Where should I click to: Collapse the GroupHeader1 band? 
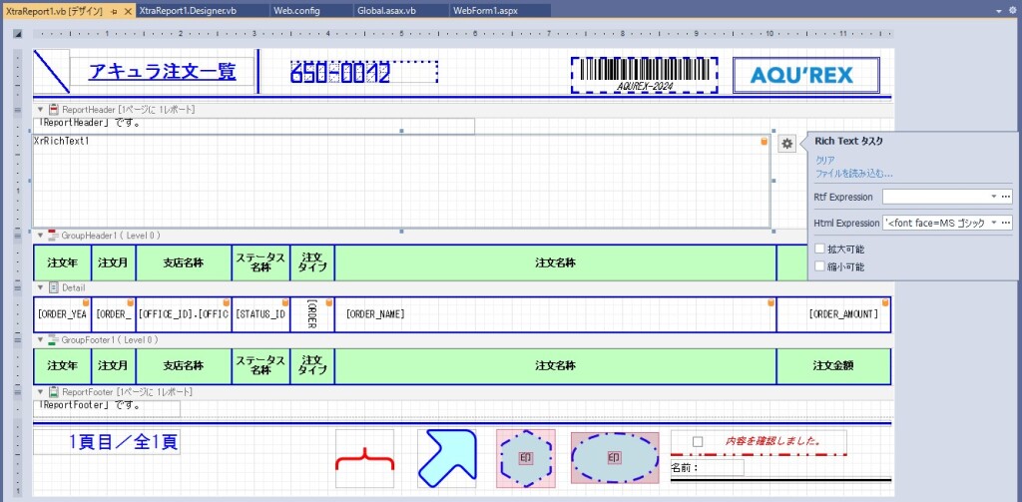tap(41, 236)
